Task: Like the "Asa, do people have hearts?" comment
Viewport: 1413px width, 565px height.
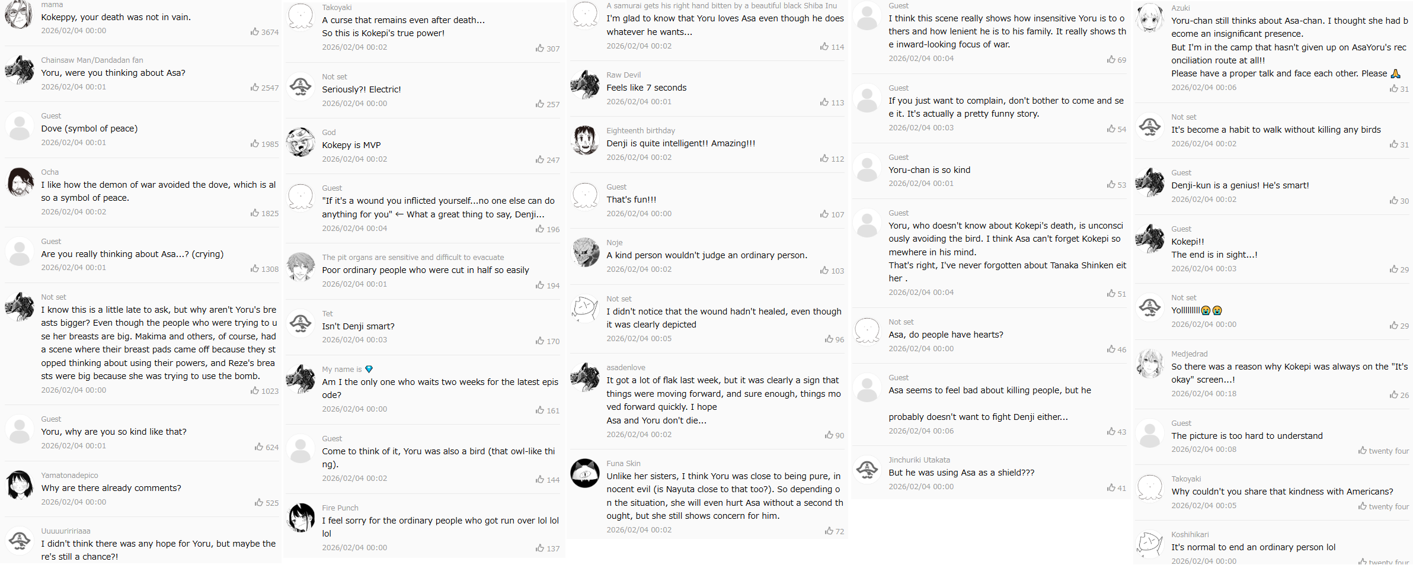Action: click(x=1111, y=349)
